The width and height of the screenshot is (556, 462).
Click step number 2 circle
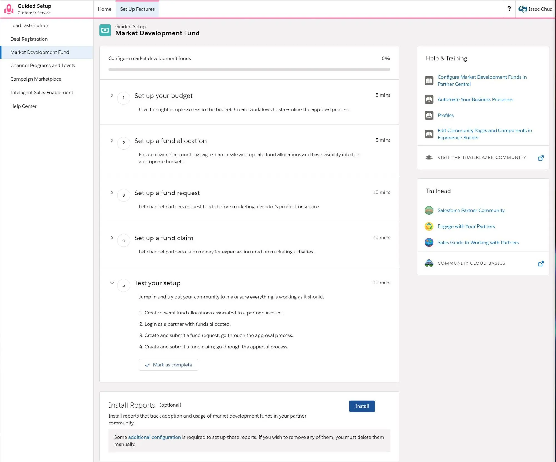123,143
